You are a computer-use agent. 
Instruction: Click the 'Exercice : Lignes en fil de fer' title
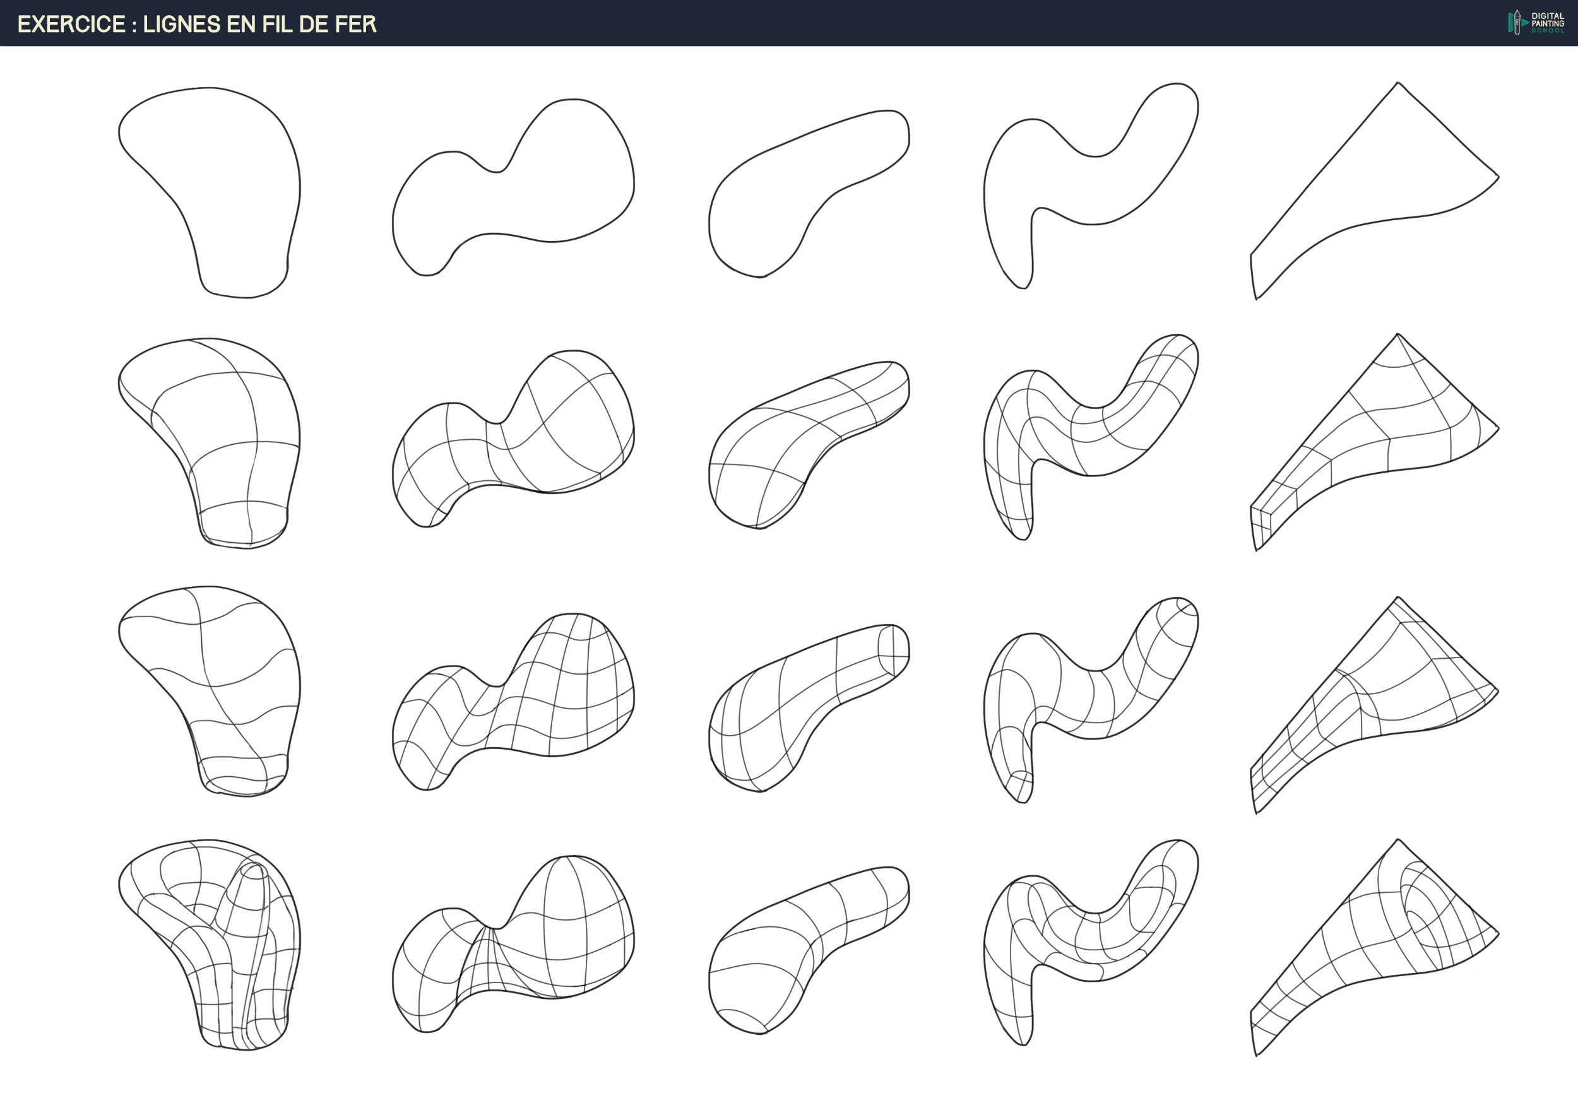(196, 24)
